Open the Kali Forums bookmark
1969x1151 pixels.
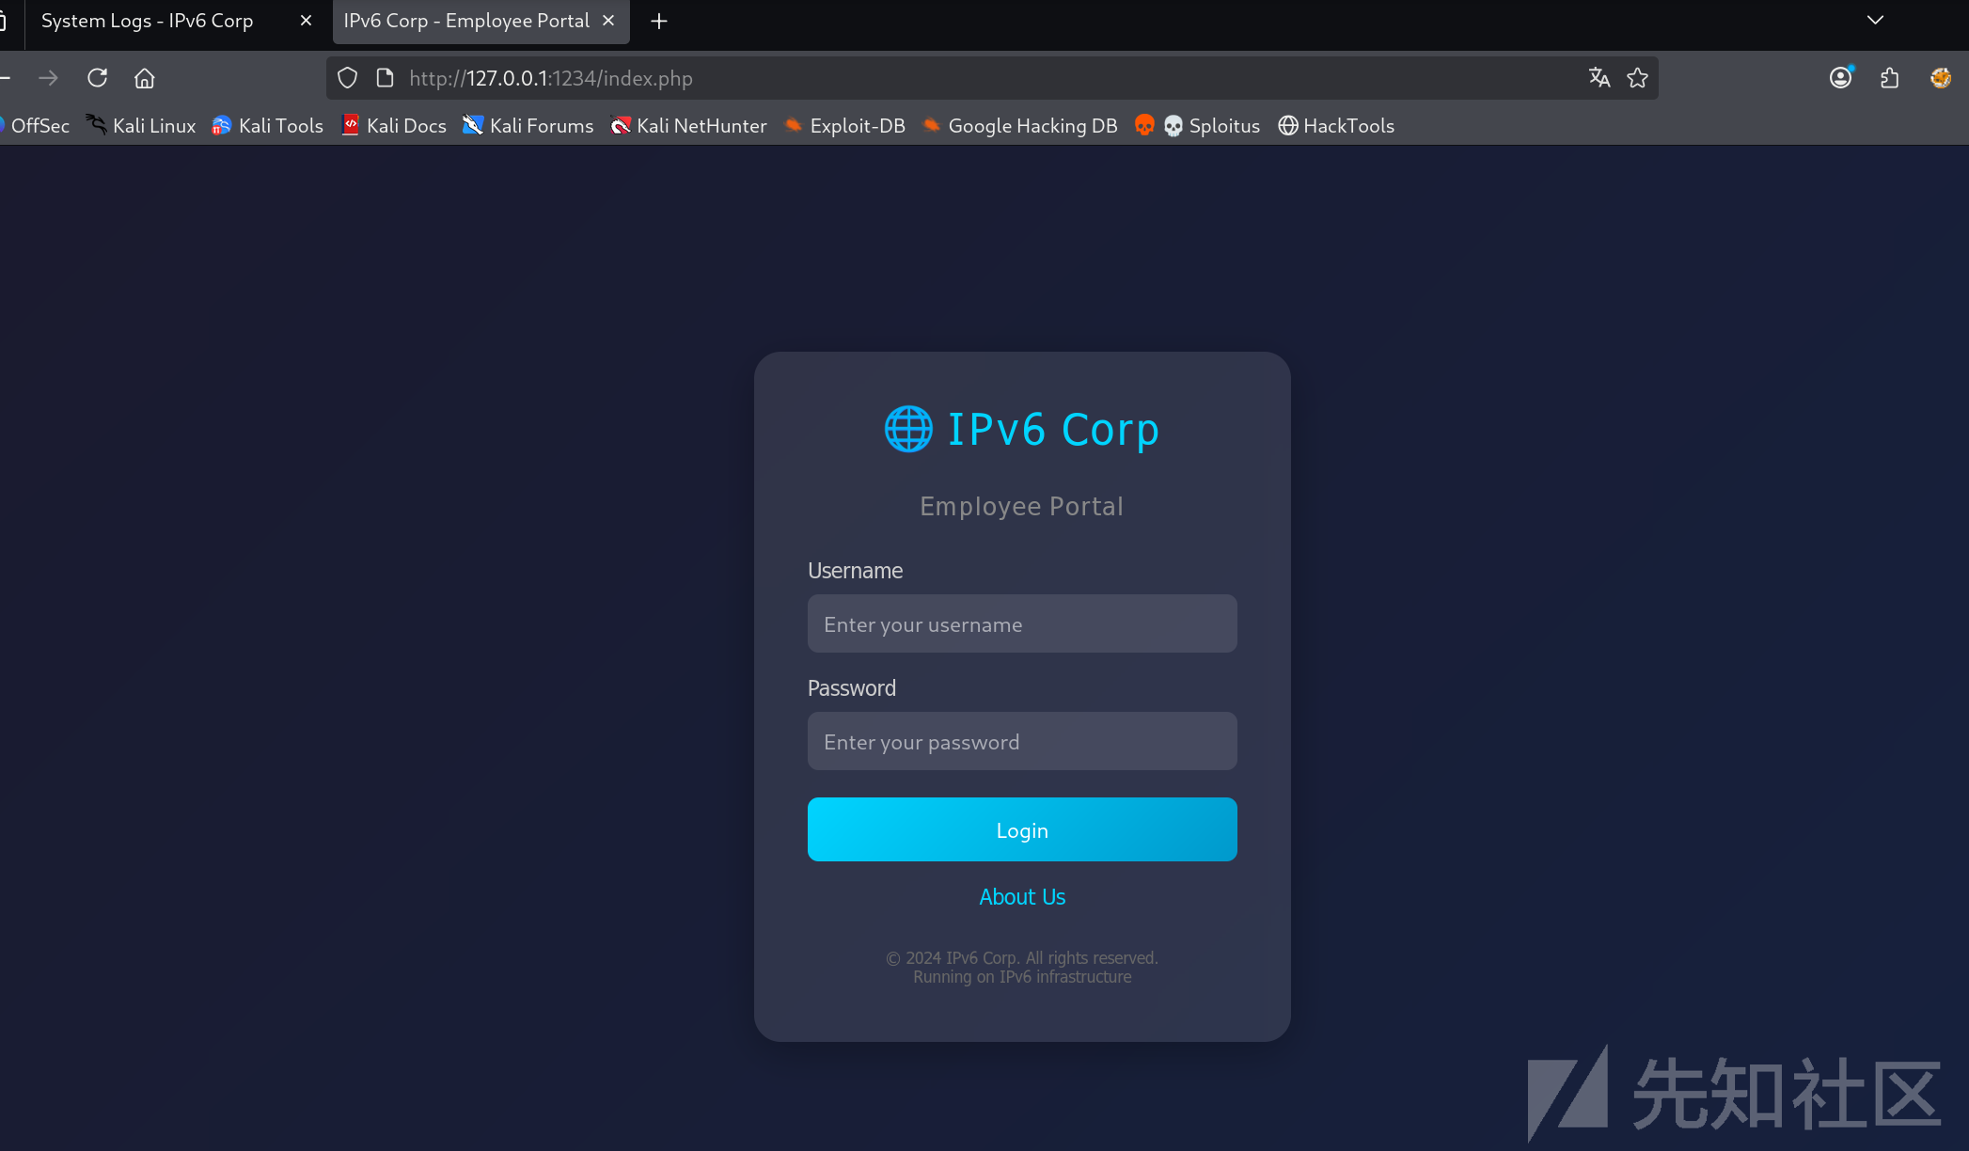[528, 126]
